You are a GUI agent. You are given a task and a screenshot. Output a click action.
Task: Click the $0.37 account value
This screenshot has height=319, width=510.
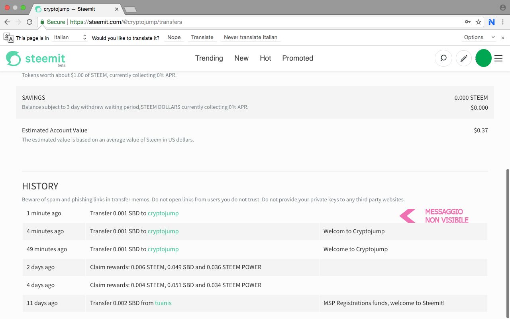[x=481, y=130]
